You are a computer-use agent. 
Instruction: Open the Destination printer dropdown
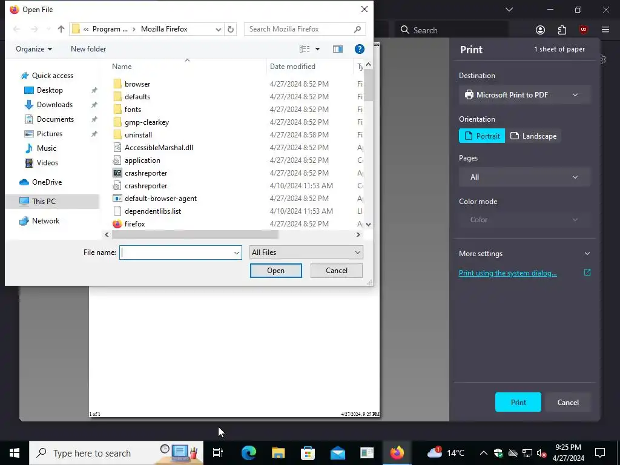tap(524, 95)
